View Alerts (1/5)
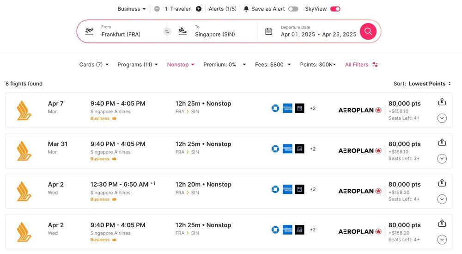This screenshot has height=254, width=462. tap(223, 9)
